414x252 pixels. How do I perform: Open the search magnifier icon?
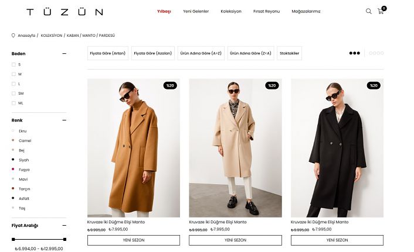tap(369, 11)
